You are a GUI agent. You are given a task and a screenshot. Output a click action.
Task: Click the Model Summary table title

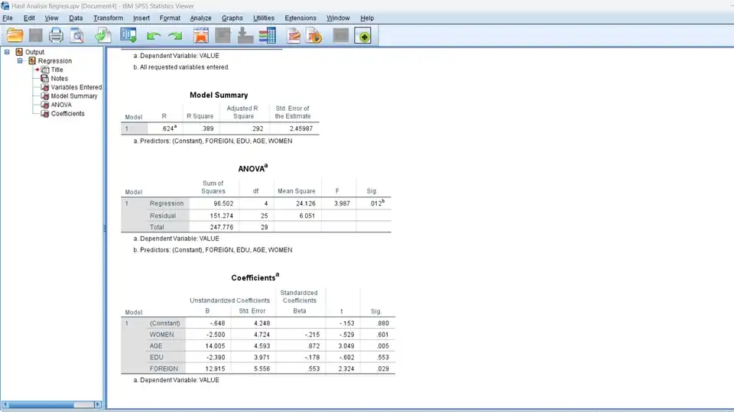coord(219,95)
